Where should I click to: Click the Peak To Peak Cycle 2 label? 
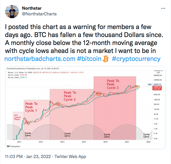[70, 96]
